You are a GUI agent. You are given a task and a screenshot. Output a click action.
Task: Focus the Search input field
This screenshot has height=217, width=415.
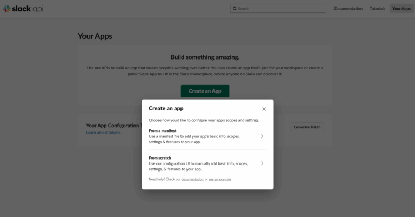[x=278, y=9]
